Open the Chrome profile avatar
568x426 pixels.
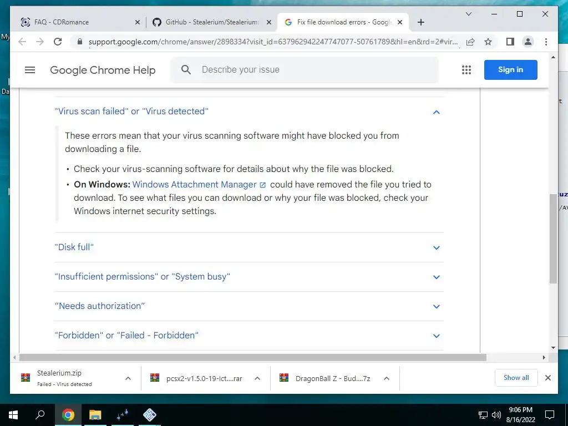click(528, 42)
